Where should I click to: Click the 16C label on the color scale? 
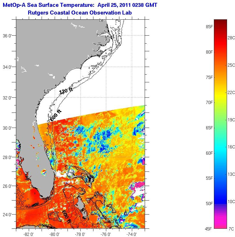coord(231,147)
